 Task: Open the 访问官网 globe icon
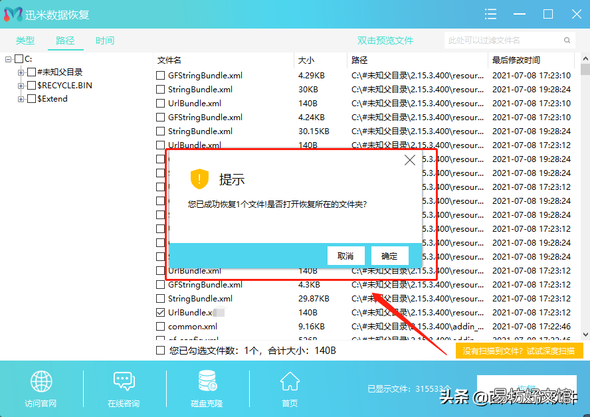(41, 381)
